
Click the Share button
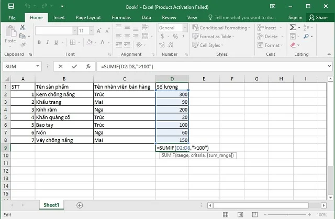coord(318,17)
